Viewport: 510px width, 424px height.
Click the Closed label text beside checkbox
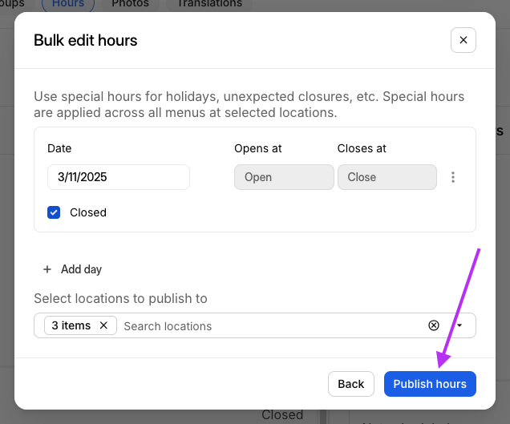click(88, 212)
